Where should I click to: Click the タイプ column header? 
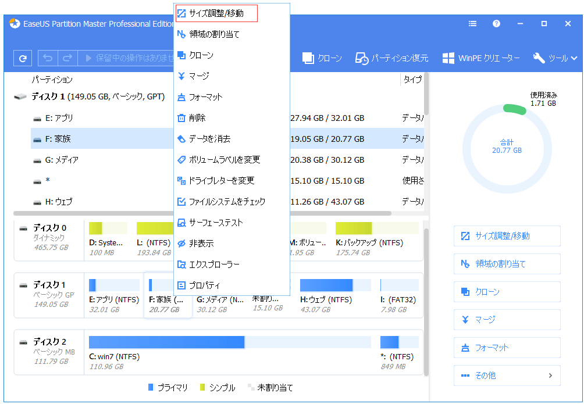pyautogui.click(x=412, y=79)
